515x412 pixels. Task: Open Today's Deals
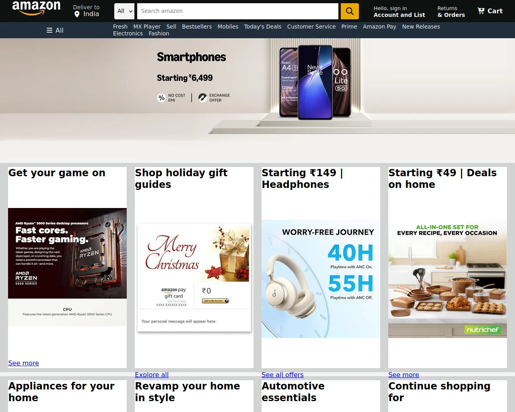coord(263,27)
